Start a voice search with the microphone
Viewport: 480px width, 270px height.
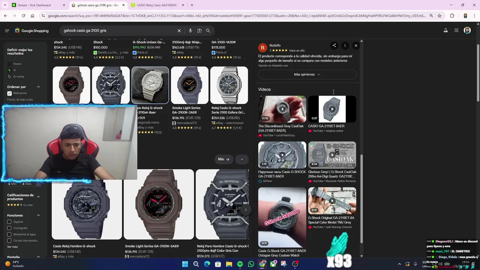[190, 31]
